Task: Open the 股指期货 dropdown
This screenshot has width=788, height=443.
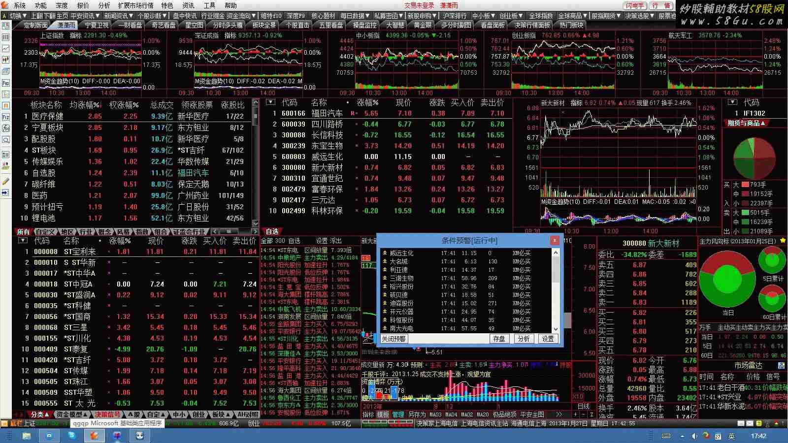Action: pyautogui.click(x=606, y=16)
